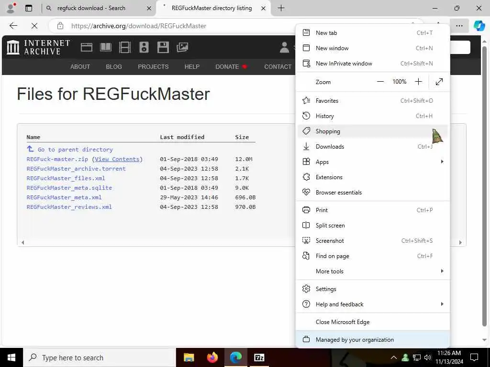Expand the Help and feedback submenu
Viewport: 490px width, 367px height.
[372, 304]
